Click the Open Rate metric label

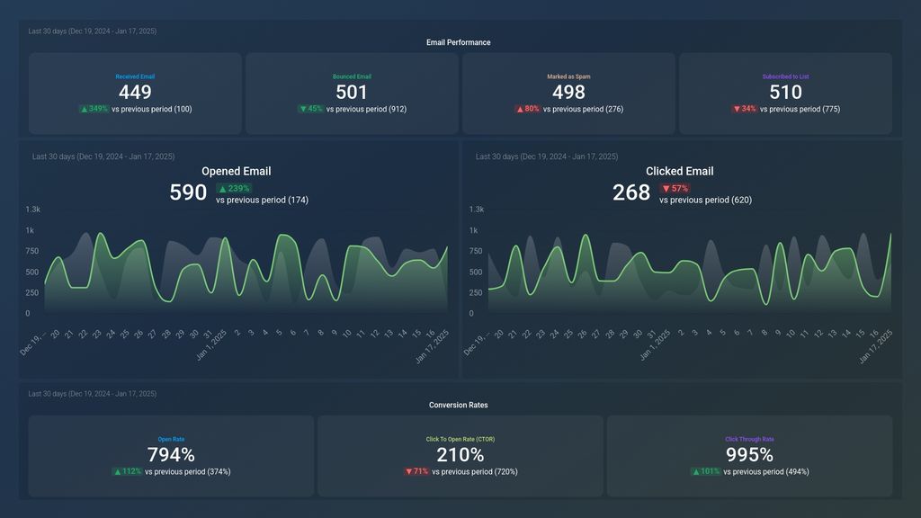(171, 439)
